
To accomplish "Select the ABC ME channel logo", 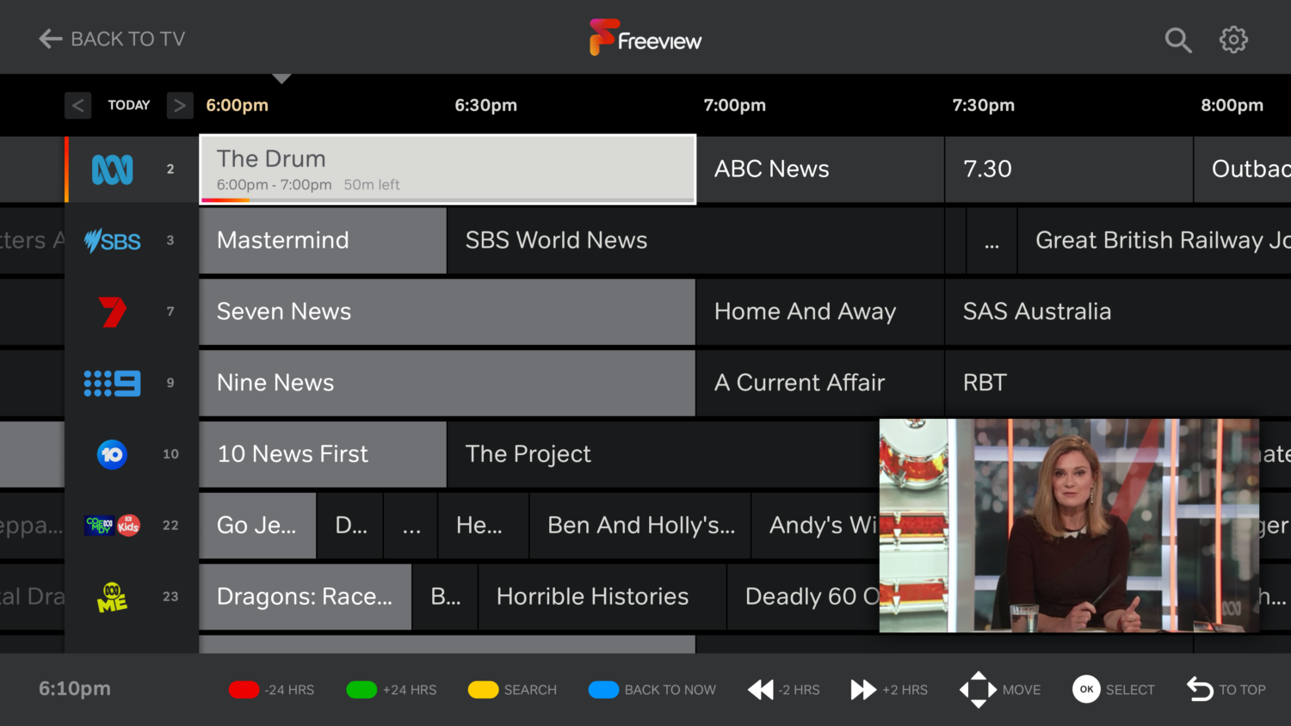I will tap(112, 597).
